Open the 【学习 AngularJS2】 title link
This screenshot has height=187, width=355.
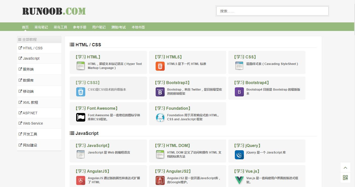click(x=173, y=171)
